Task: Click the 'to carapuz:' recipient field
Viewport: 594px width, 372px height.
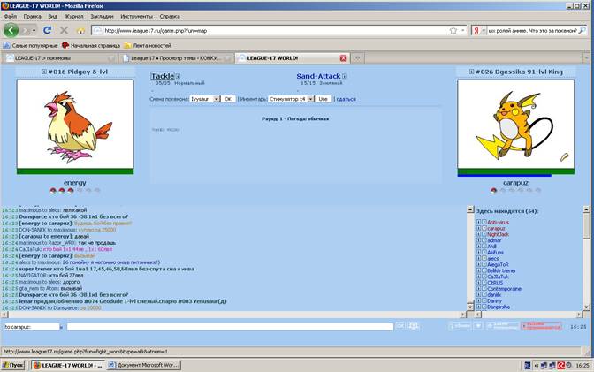Action: click(32, 327)
